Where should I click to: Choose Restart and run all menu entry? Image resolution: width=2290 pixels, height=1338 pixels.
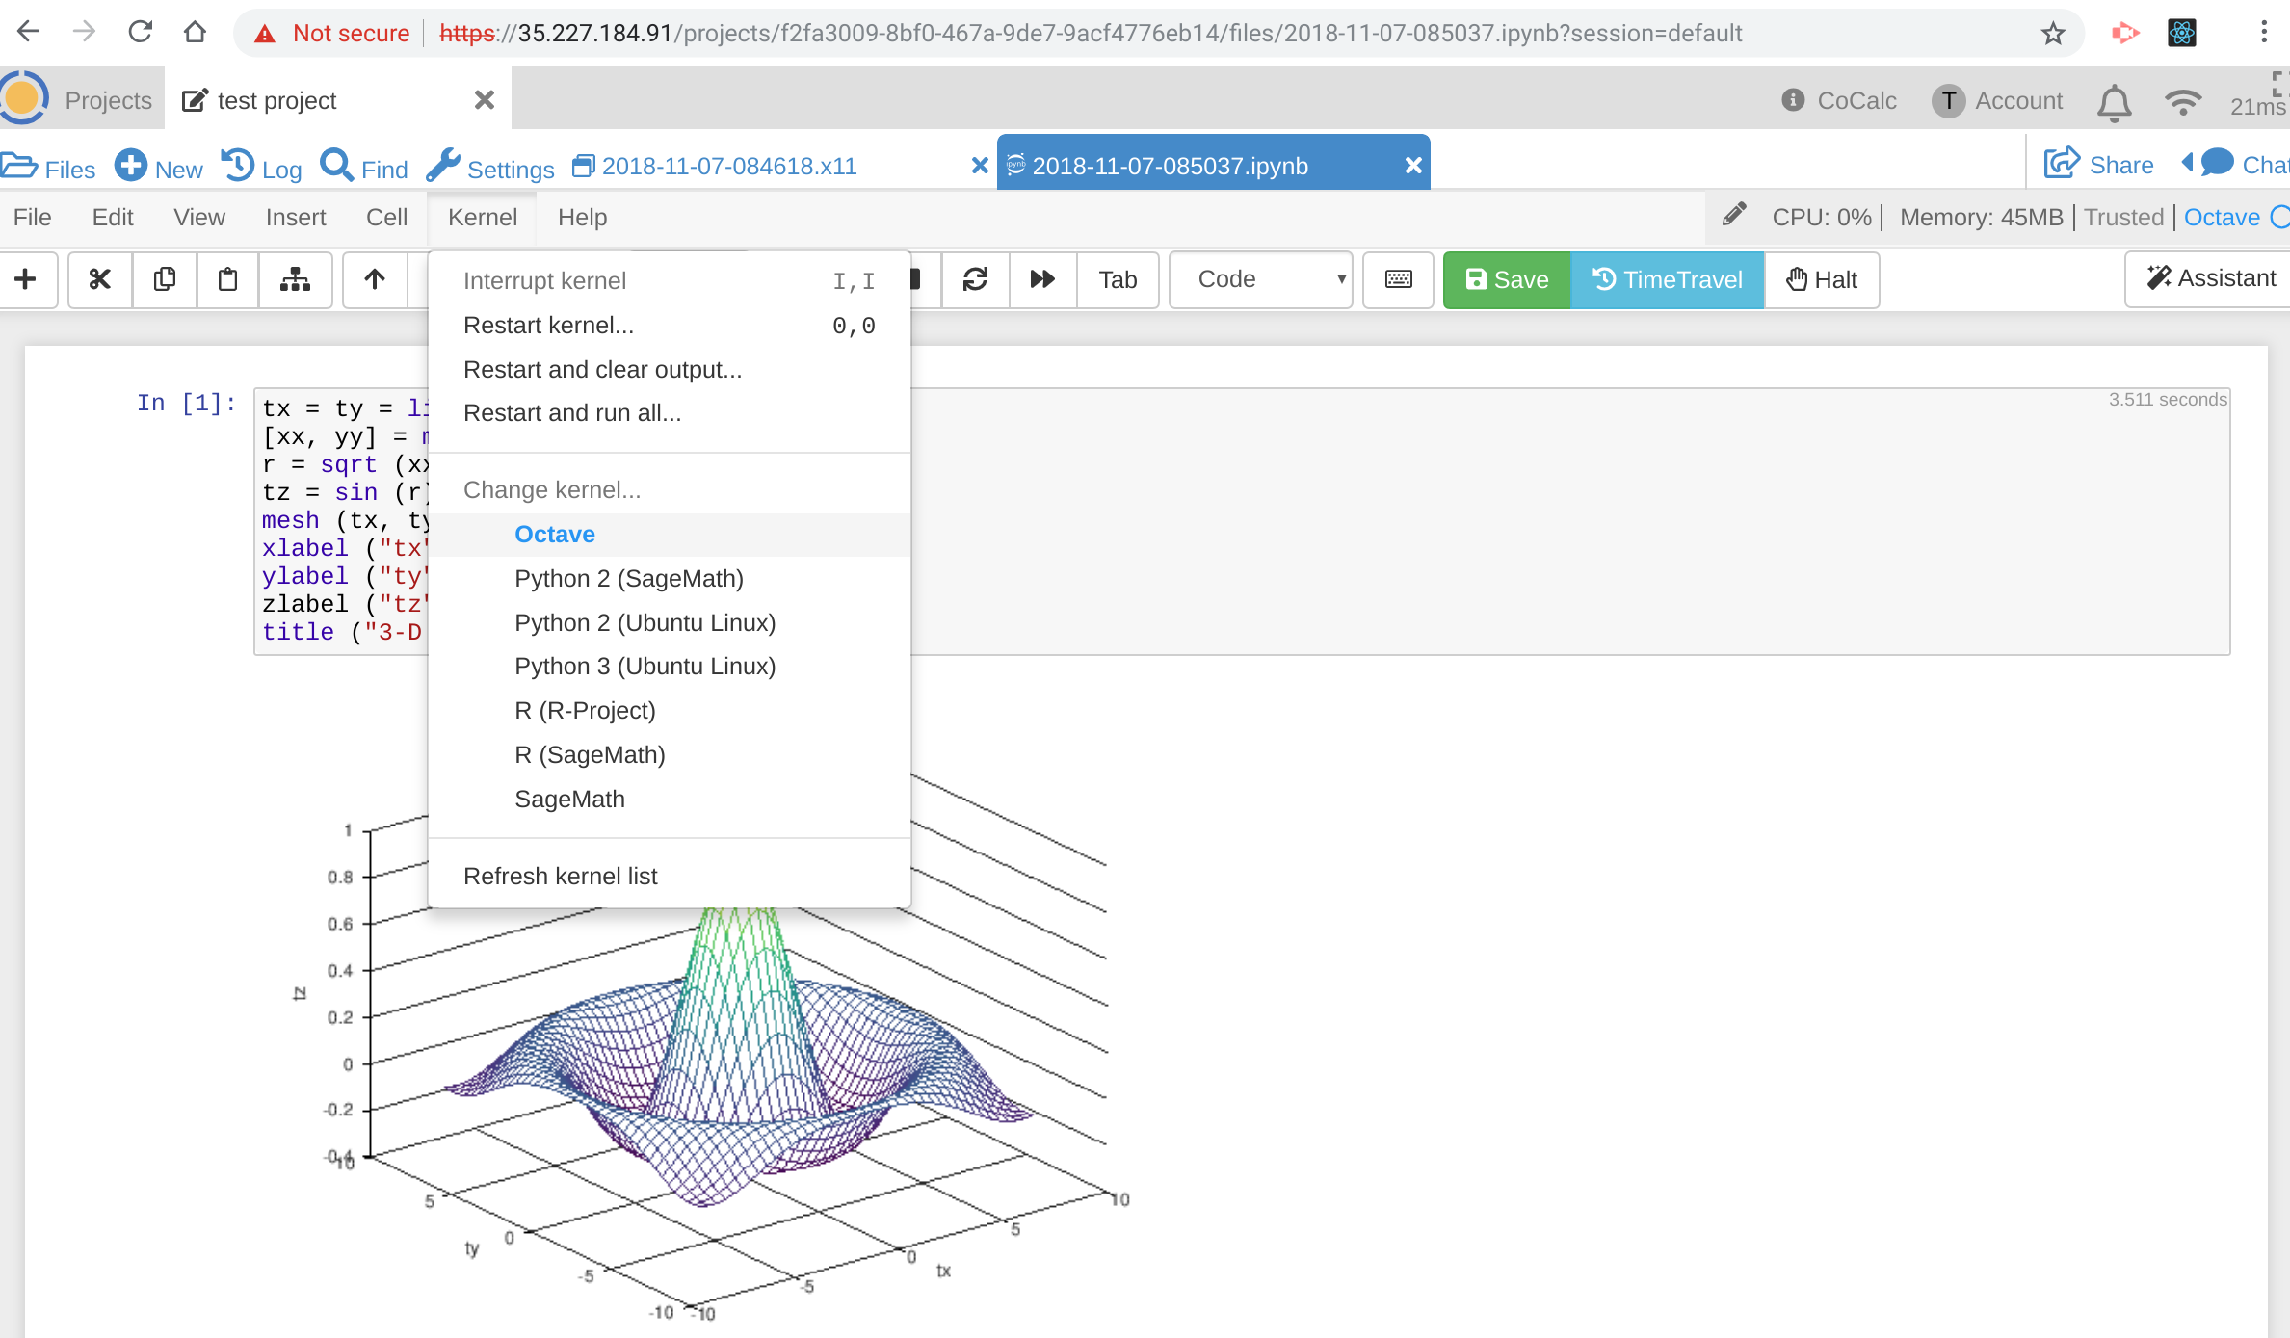tap(572, 413)
